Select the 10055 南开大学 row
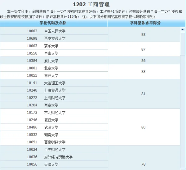 pyautogui.click(x=54, y=75)
